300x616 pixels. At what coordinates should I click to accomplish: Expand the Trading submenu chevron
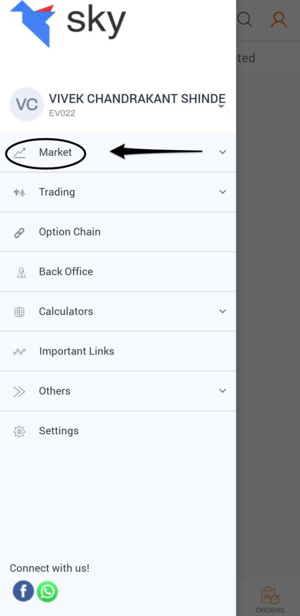[223, 192]
